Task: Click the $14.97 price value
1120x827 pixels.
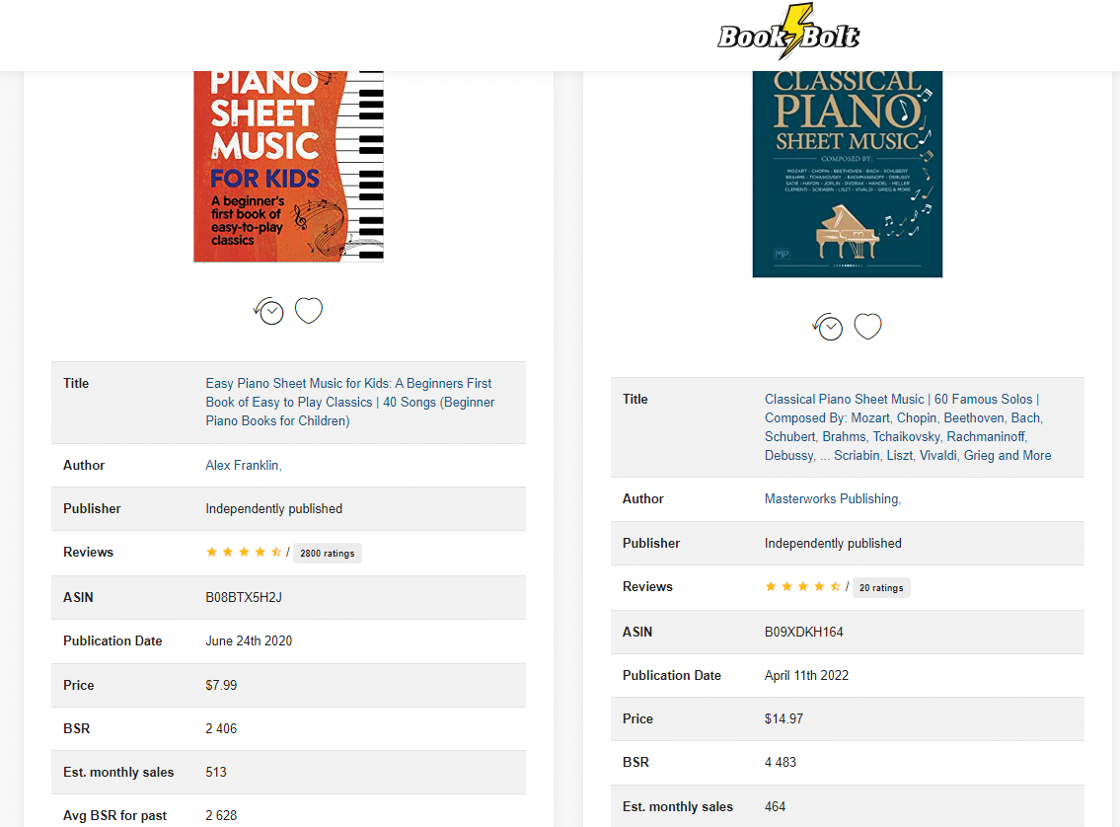Action: pos(784,718)
